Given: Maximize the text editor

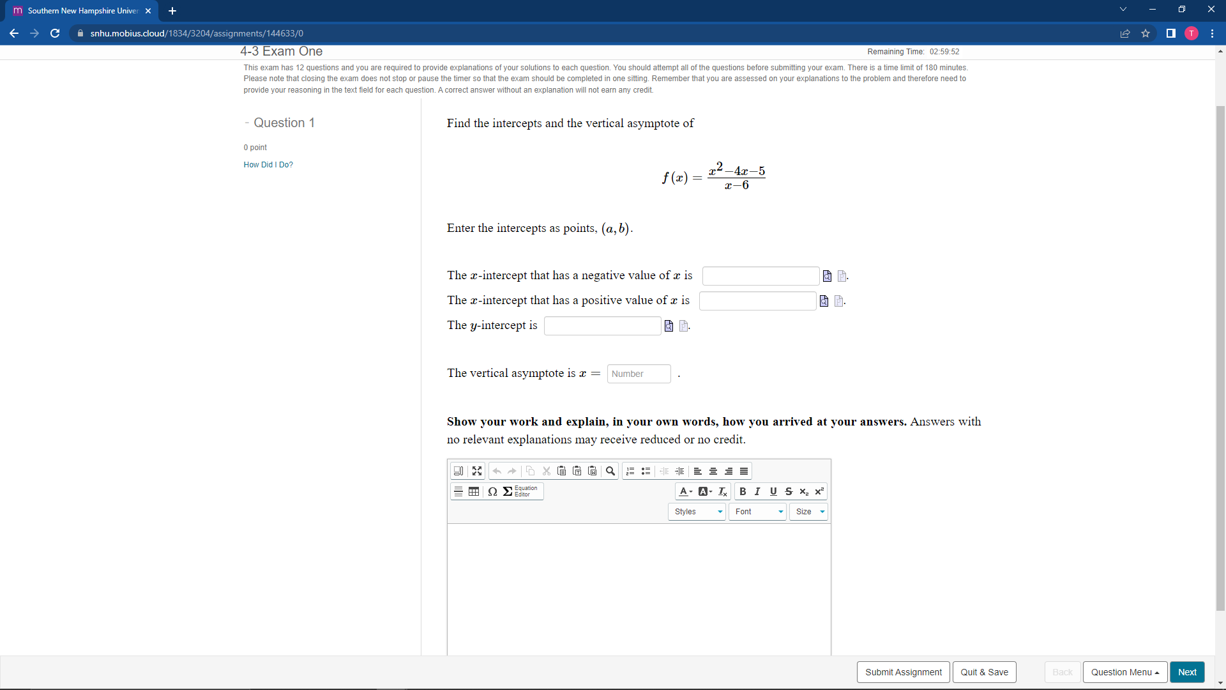Looking at the screenshot, I should [477, 471].
